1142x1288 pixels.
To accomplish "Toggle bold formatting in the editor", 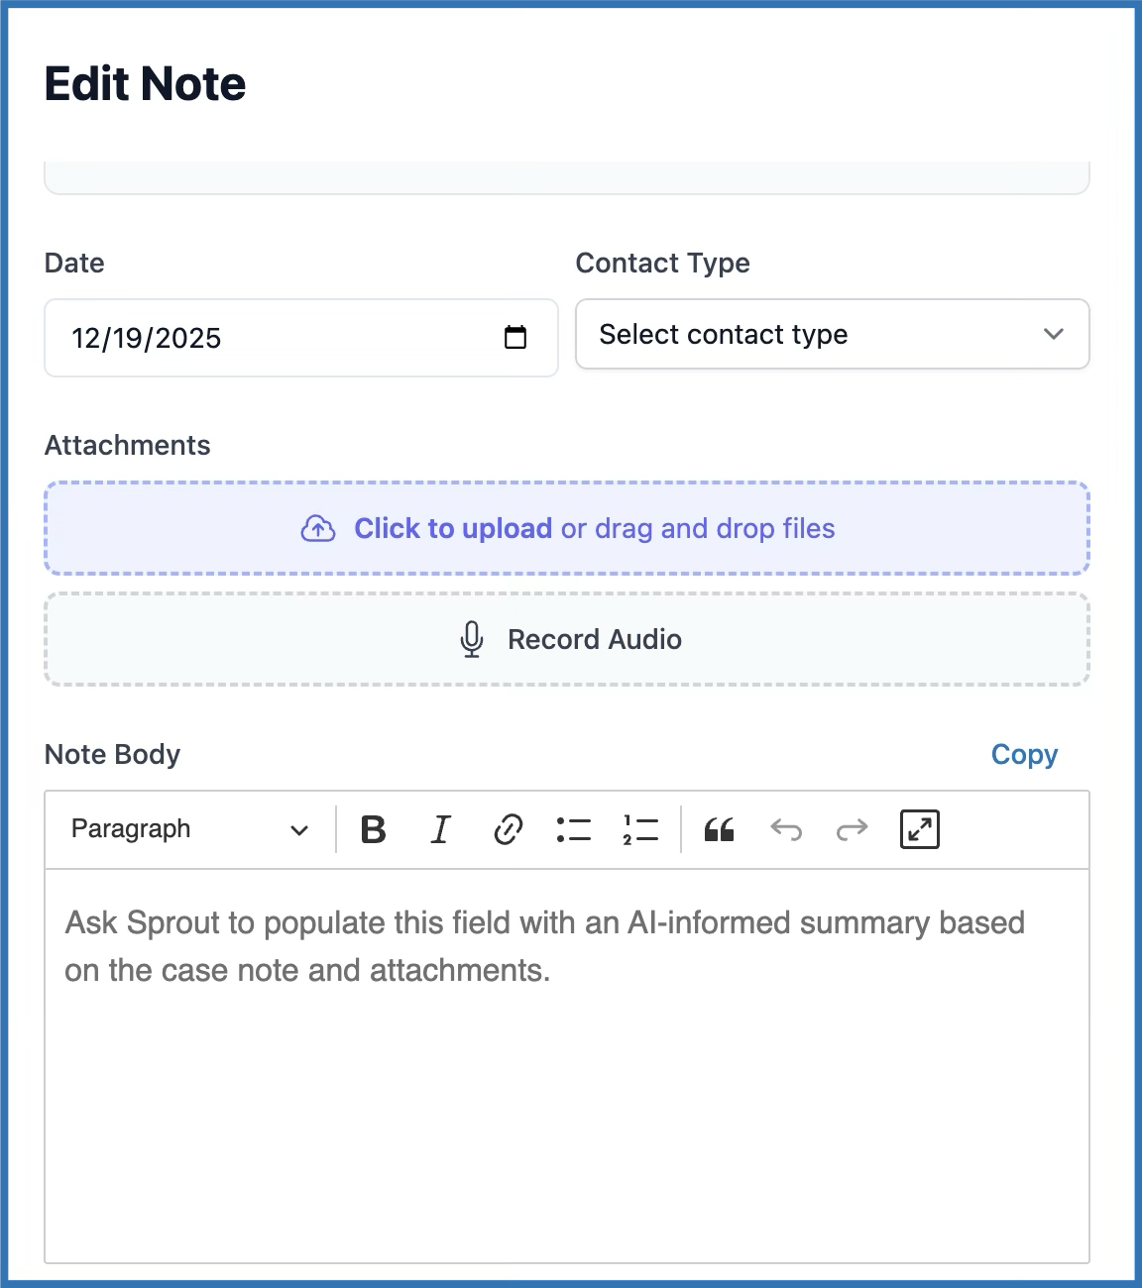I will coord(374,829).
